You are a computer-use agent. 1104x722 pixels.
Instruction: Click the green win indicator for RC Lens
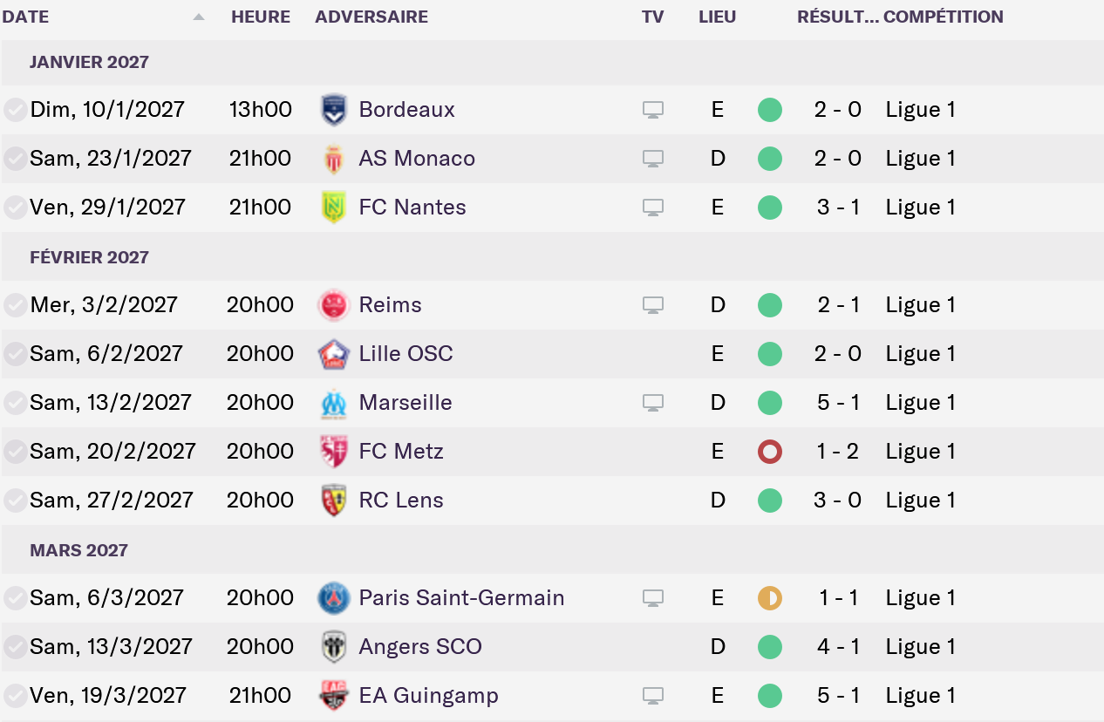769,501
